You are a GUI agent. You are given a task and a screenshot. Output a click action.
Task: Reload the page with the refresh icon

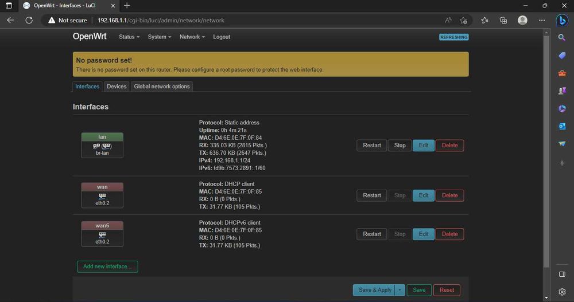tap(29, 20)
